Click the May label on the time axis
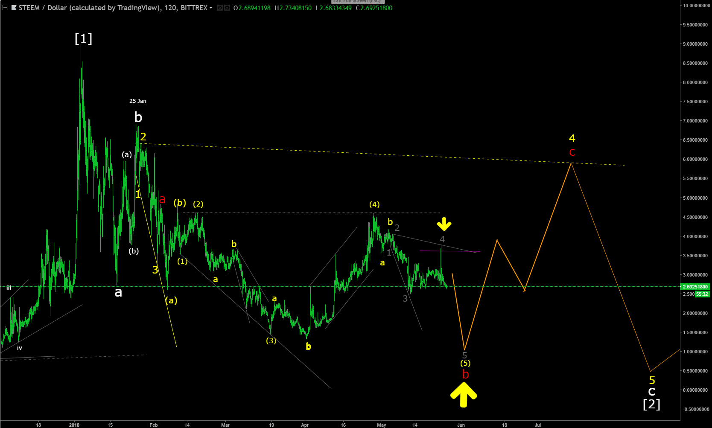Screen dimensions: 712x428 pyautogui.click(x=382, y=425)
